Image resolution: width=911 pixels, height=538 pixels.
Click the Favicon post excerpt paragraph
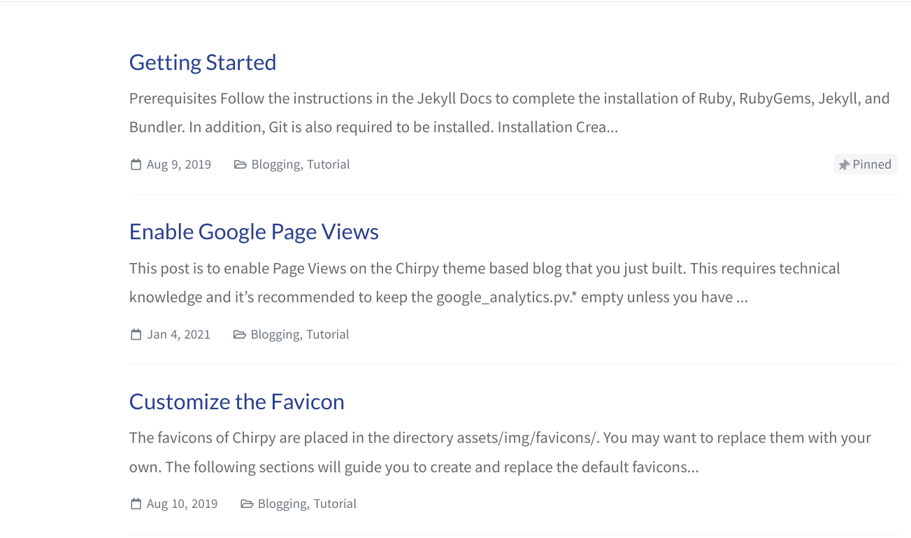[x=500, y=452]
